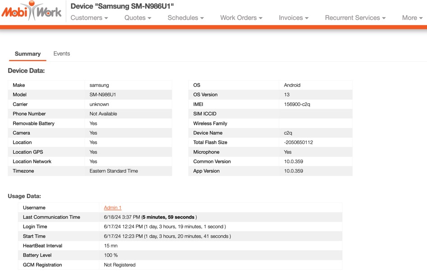Viewport: 427px width, 278px height.
Task: Click the Battery Level 100 % value
Action: pos(111,255)
